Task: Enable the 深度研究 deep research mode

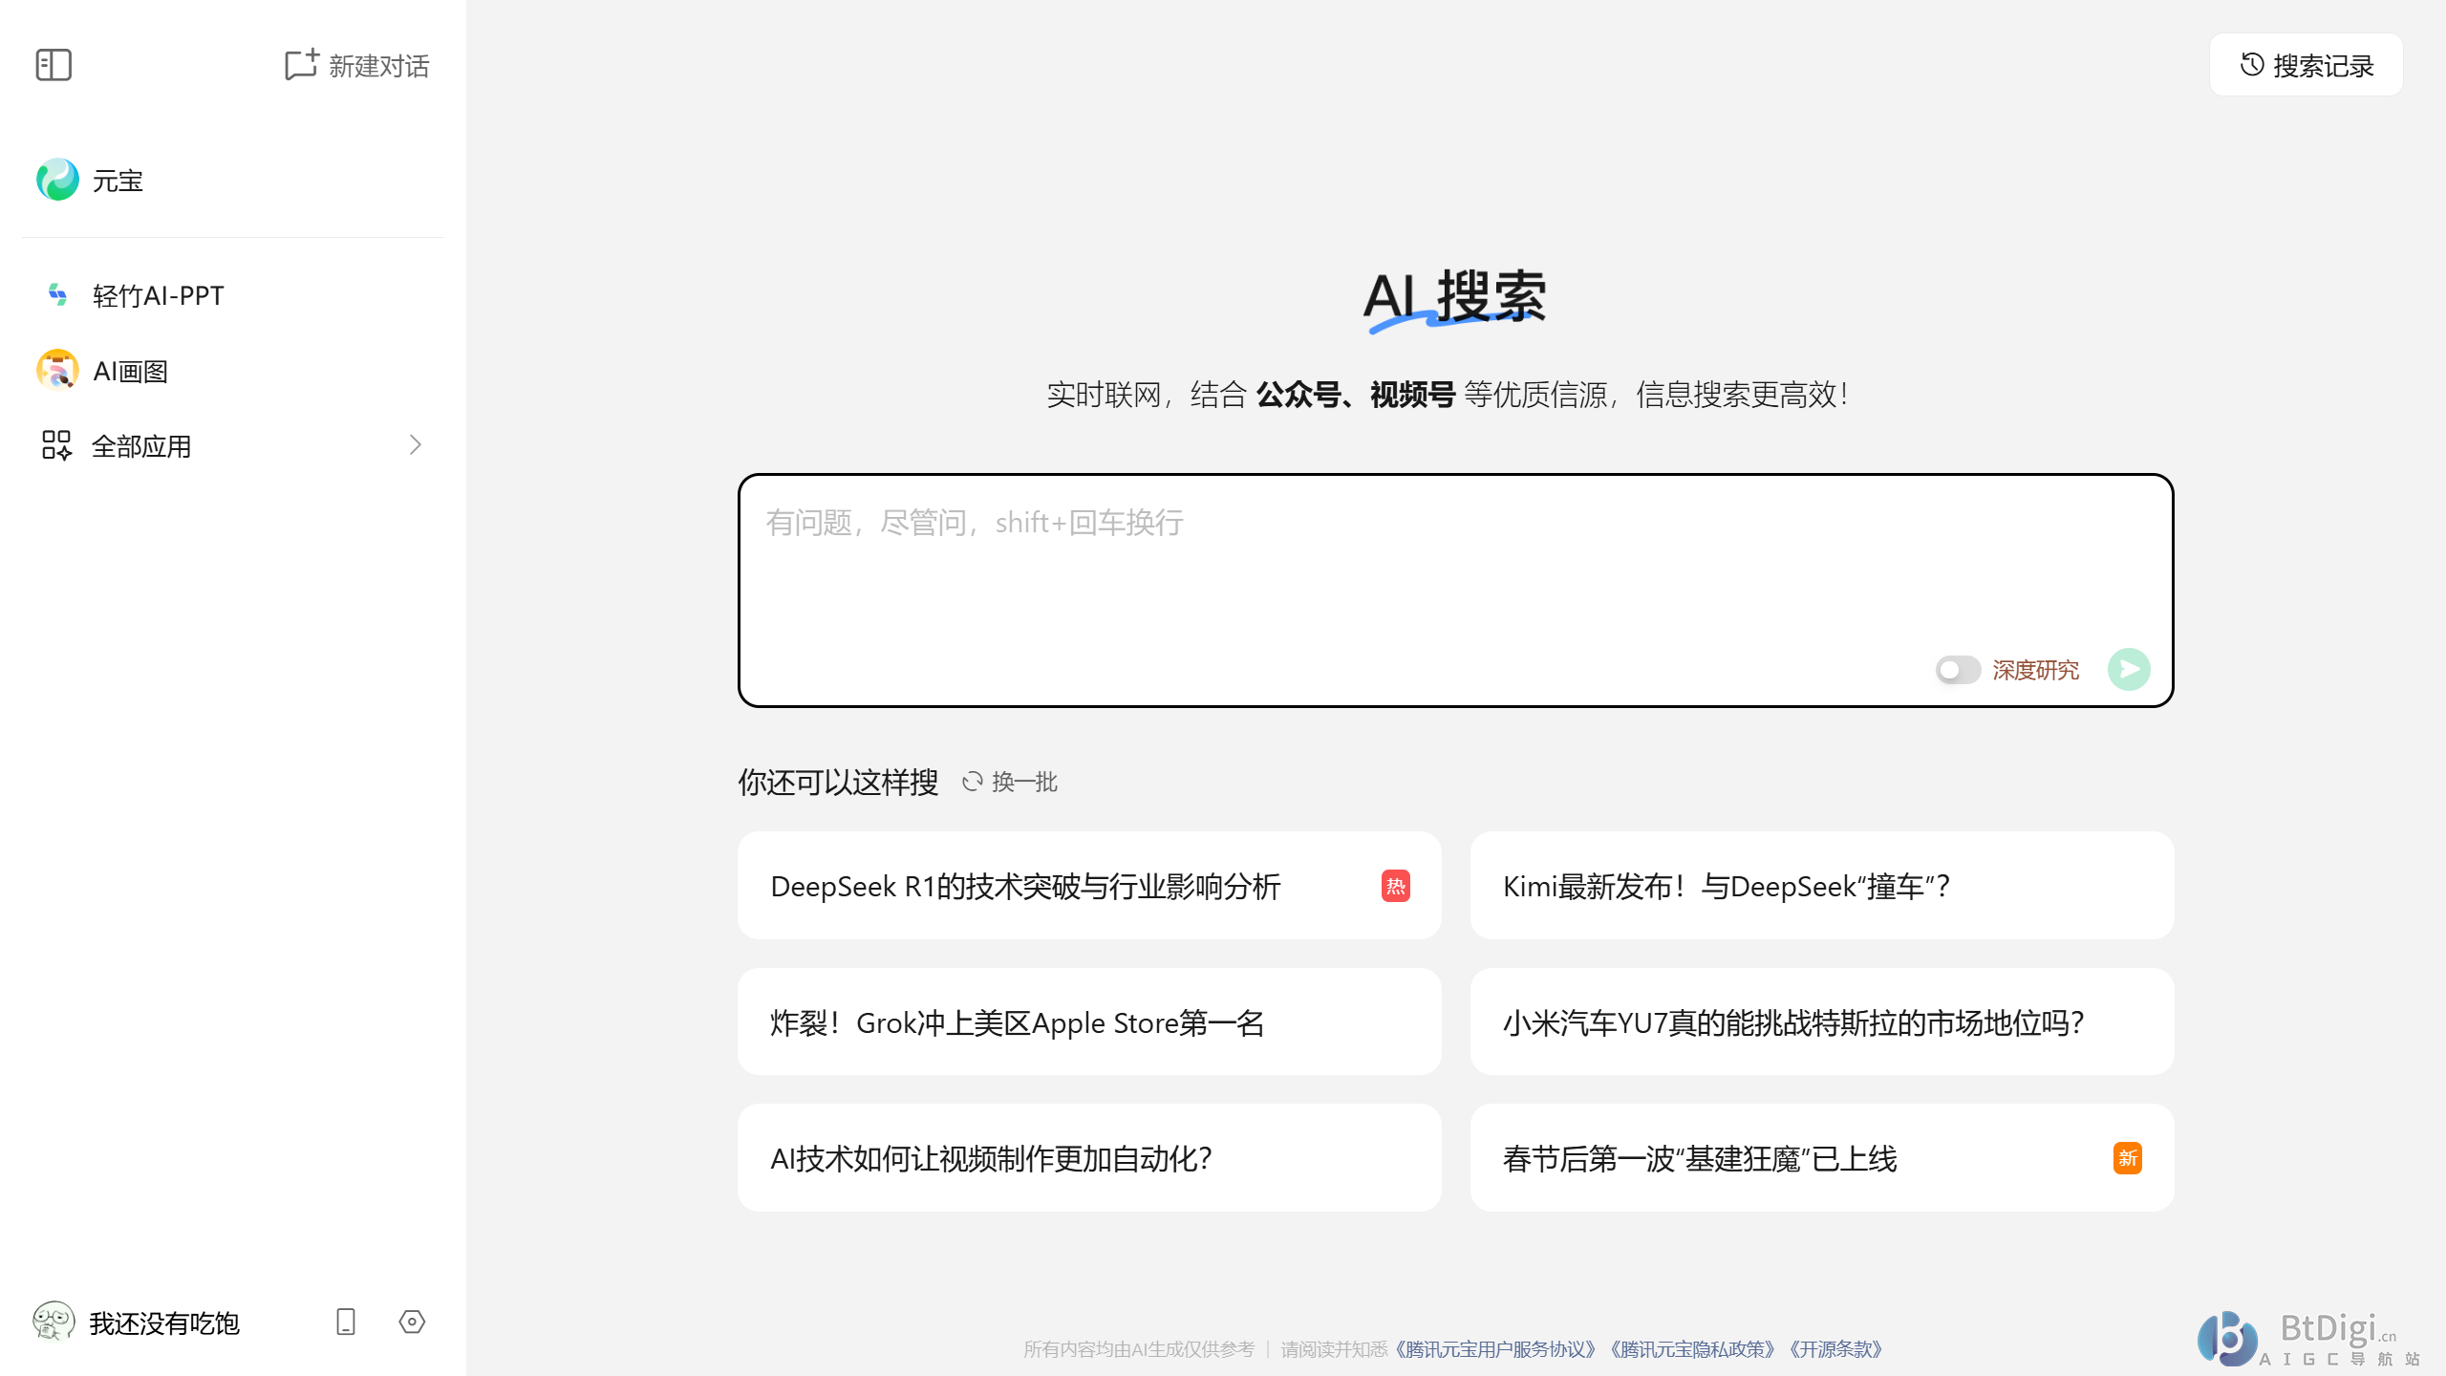Action: pyautogui.click(x=1957, y=670)
